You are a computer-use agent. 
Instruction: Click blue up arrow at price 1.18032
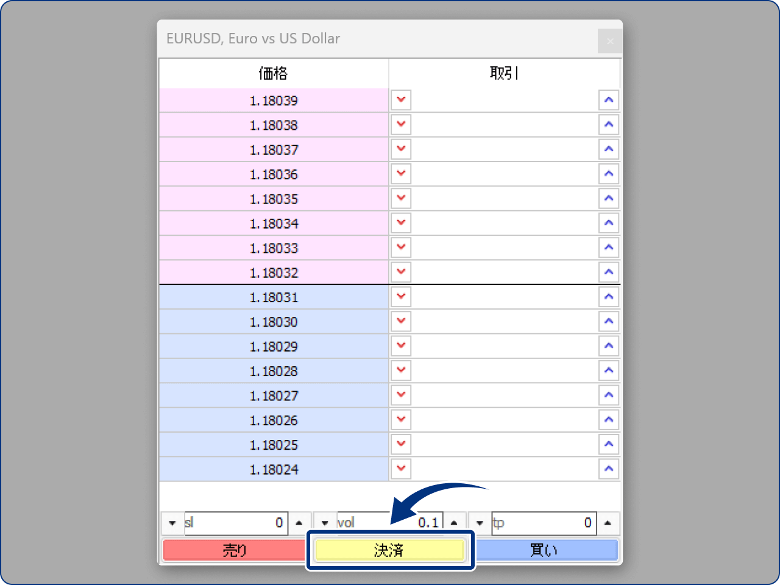[x=608, y=272]
